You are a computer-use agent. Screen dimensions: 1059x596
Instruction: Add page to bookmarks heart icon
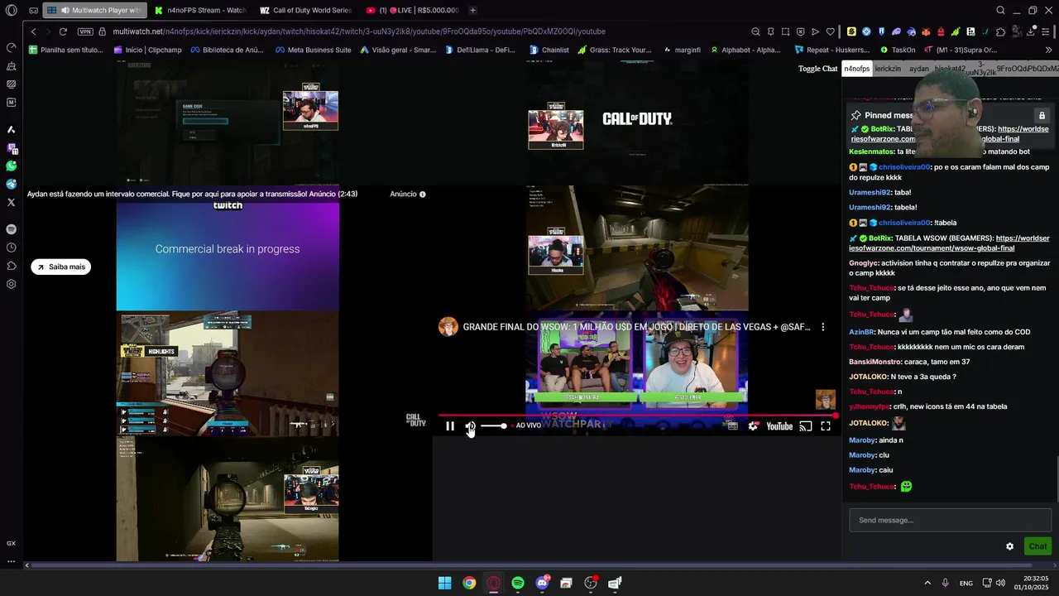(x=830, y=31)
